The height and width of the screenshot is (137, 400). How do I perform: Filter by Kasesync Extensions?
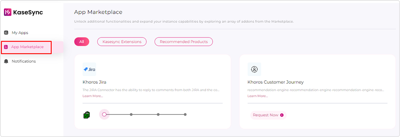[122, 41]
